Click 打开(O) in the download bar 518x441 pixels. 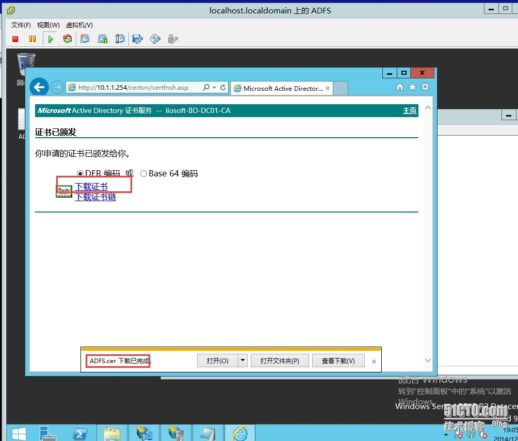coord(218,361)
